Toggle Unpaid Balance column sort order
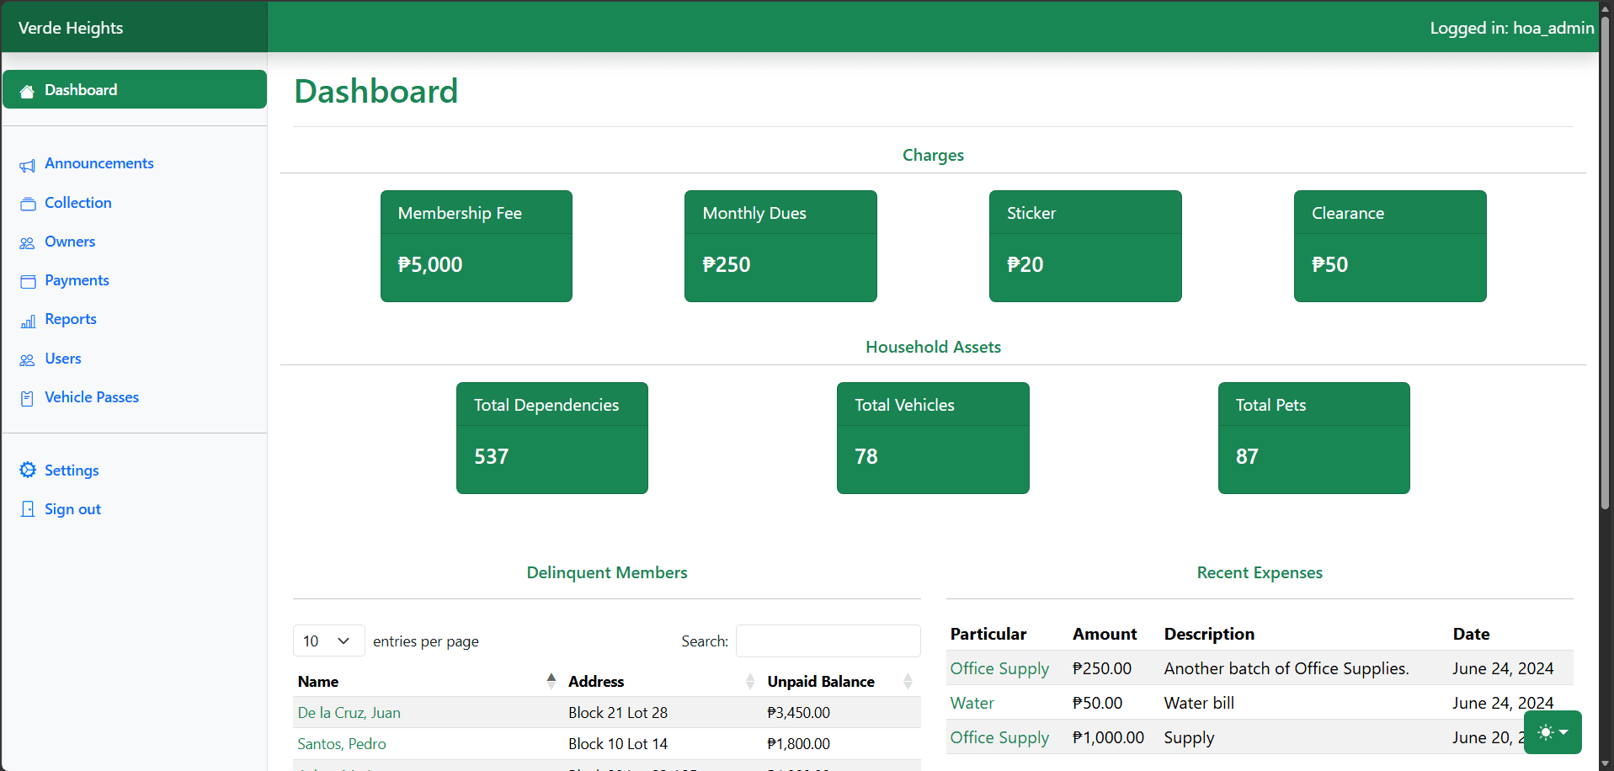Screen dimensions: 1614x771 pyautogui.click(x=908, y=681)
